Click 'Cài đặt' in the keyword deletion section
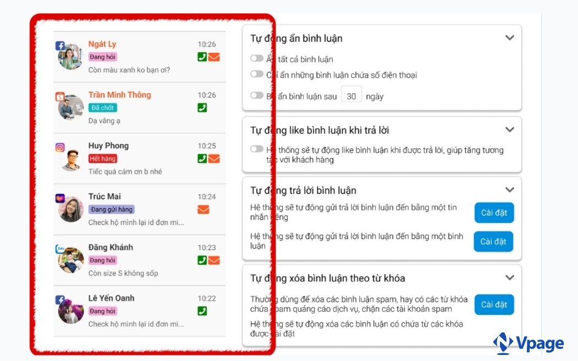 coord(494,304)
